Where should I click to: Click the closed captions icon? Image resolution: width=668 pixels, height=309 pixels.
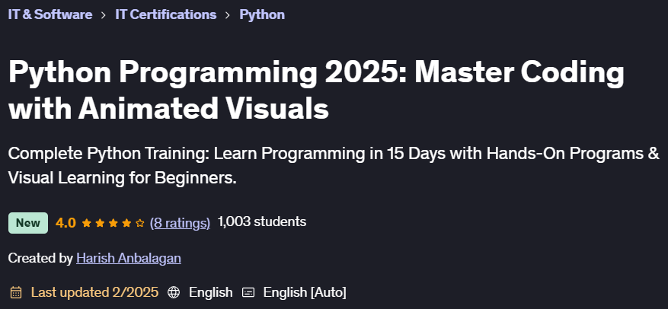(x=248, y=292)
